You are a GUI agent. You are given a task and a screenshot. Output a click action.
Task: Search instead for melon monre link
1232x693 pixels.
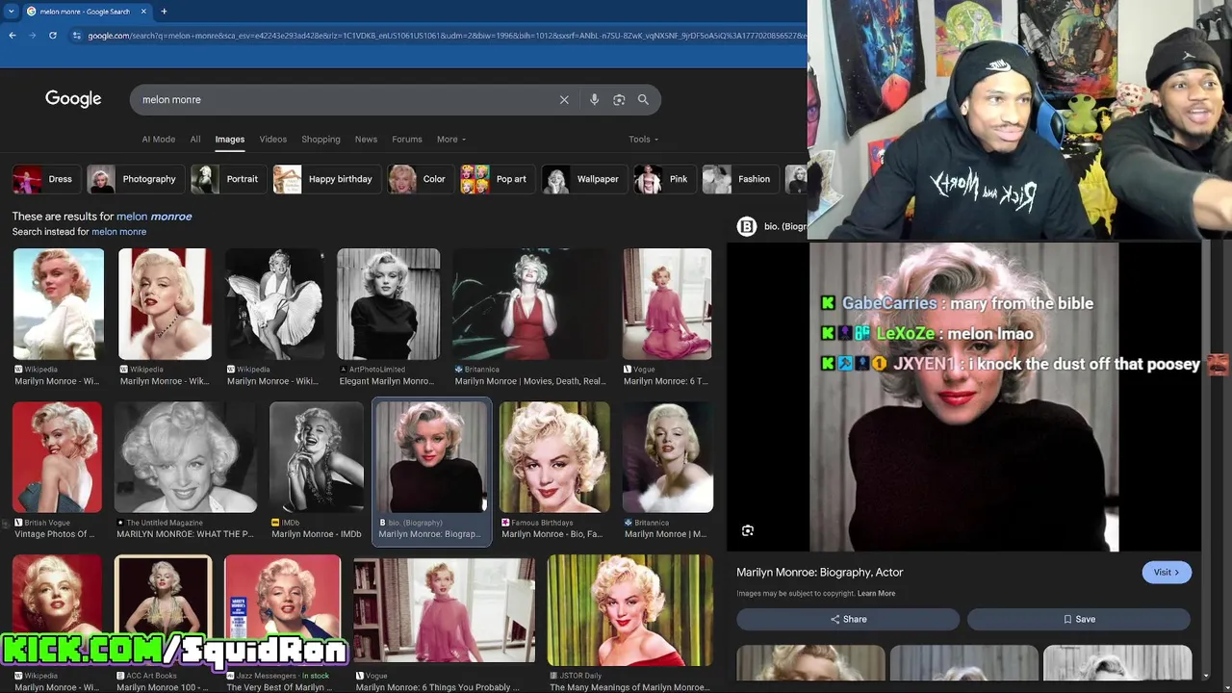[118, 232]
